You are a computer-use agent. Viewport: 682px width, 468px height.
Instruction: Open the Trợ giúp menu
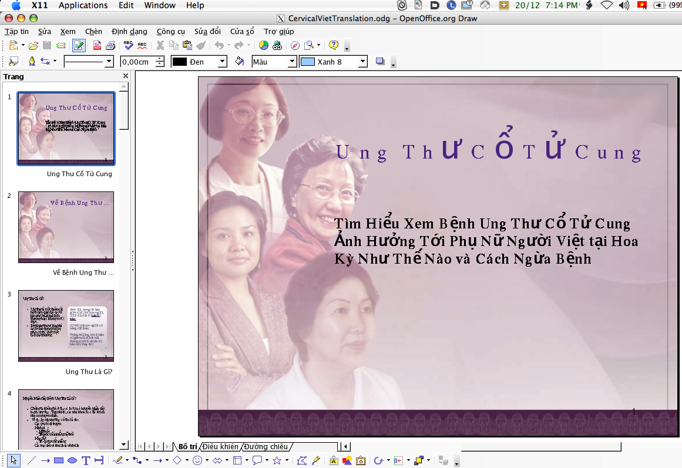click(279, 31)
